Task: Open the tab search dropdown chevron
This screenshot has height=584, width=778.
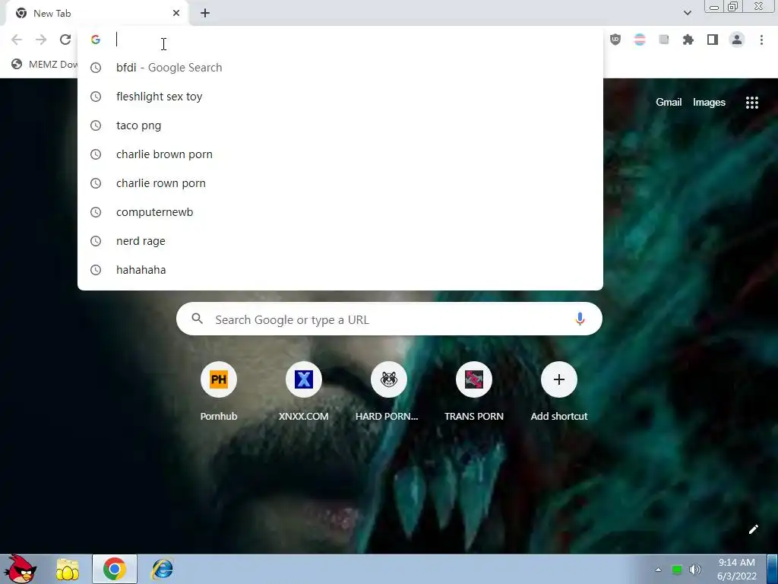Action: [x=687, y=13]
